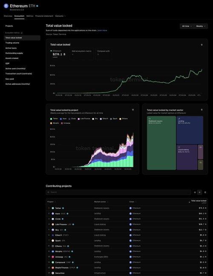Click blue Lending treemap block

tap(190, 130)
